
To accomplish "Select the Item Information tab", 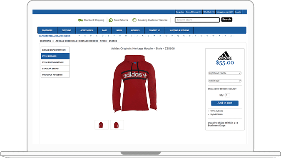I will (x=55, y=62).
